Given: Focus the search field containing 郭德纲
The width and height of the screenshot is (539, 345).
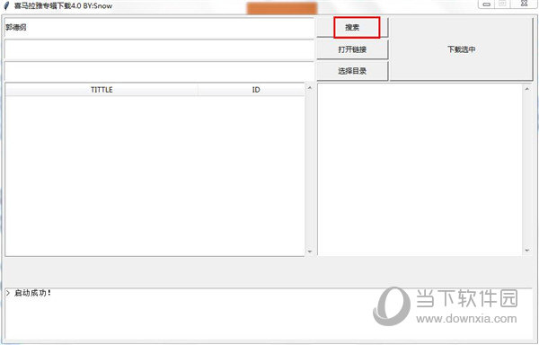Looking at the screenshot, I should (159, 28).
